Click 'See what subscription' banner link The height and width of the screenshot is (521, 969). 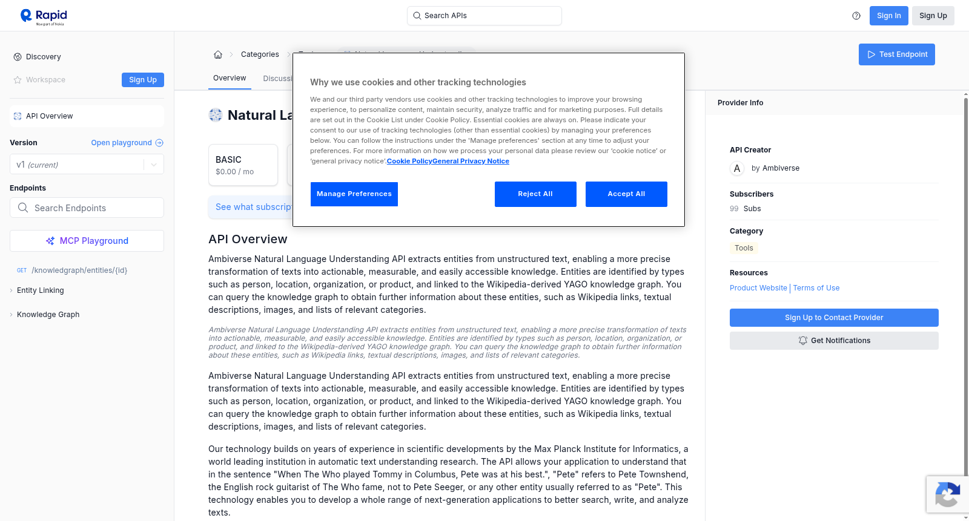click(253, 207)
